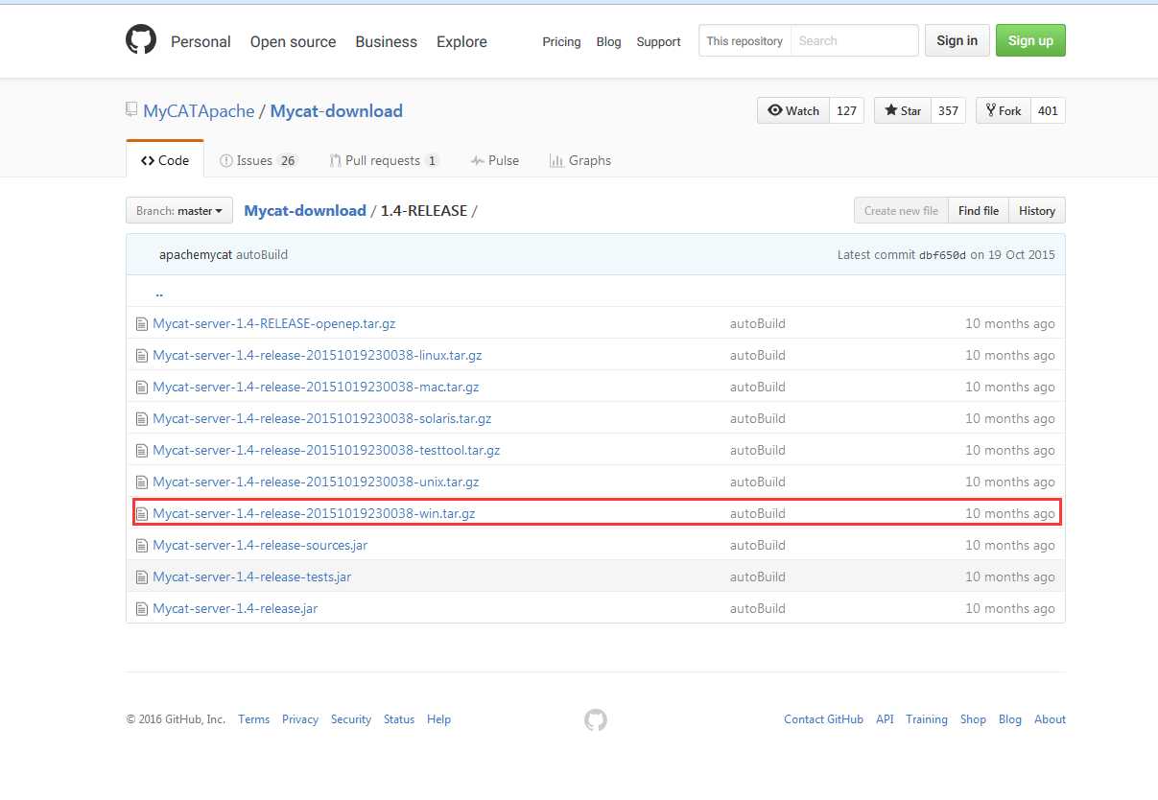Open Open source in the top navigation
1158x800 pixels.
[293, 41]
